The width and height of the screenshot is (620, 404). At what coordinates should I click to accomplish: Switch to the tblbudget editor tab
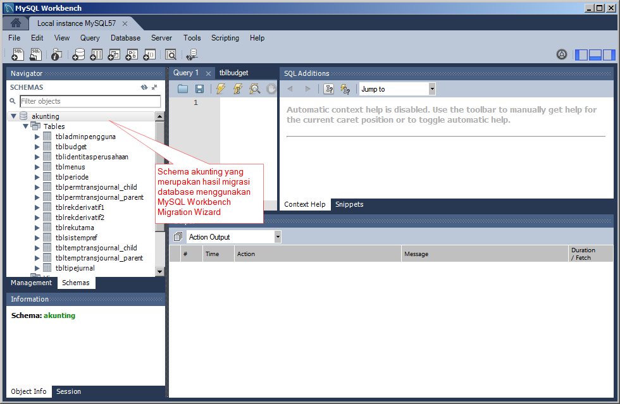point(233,73)
